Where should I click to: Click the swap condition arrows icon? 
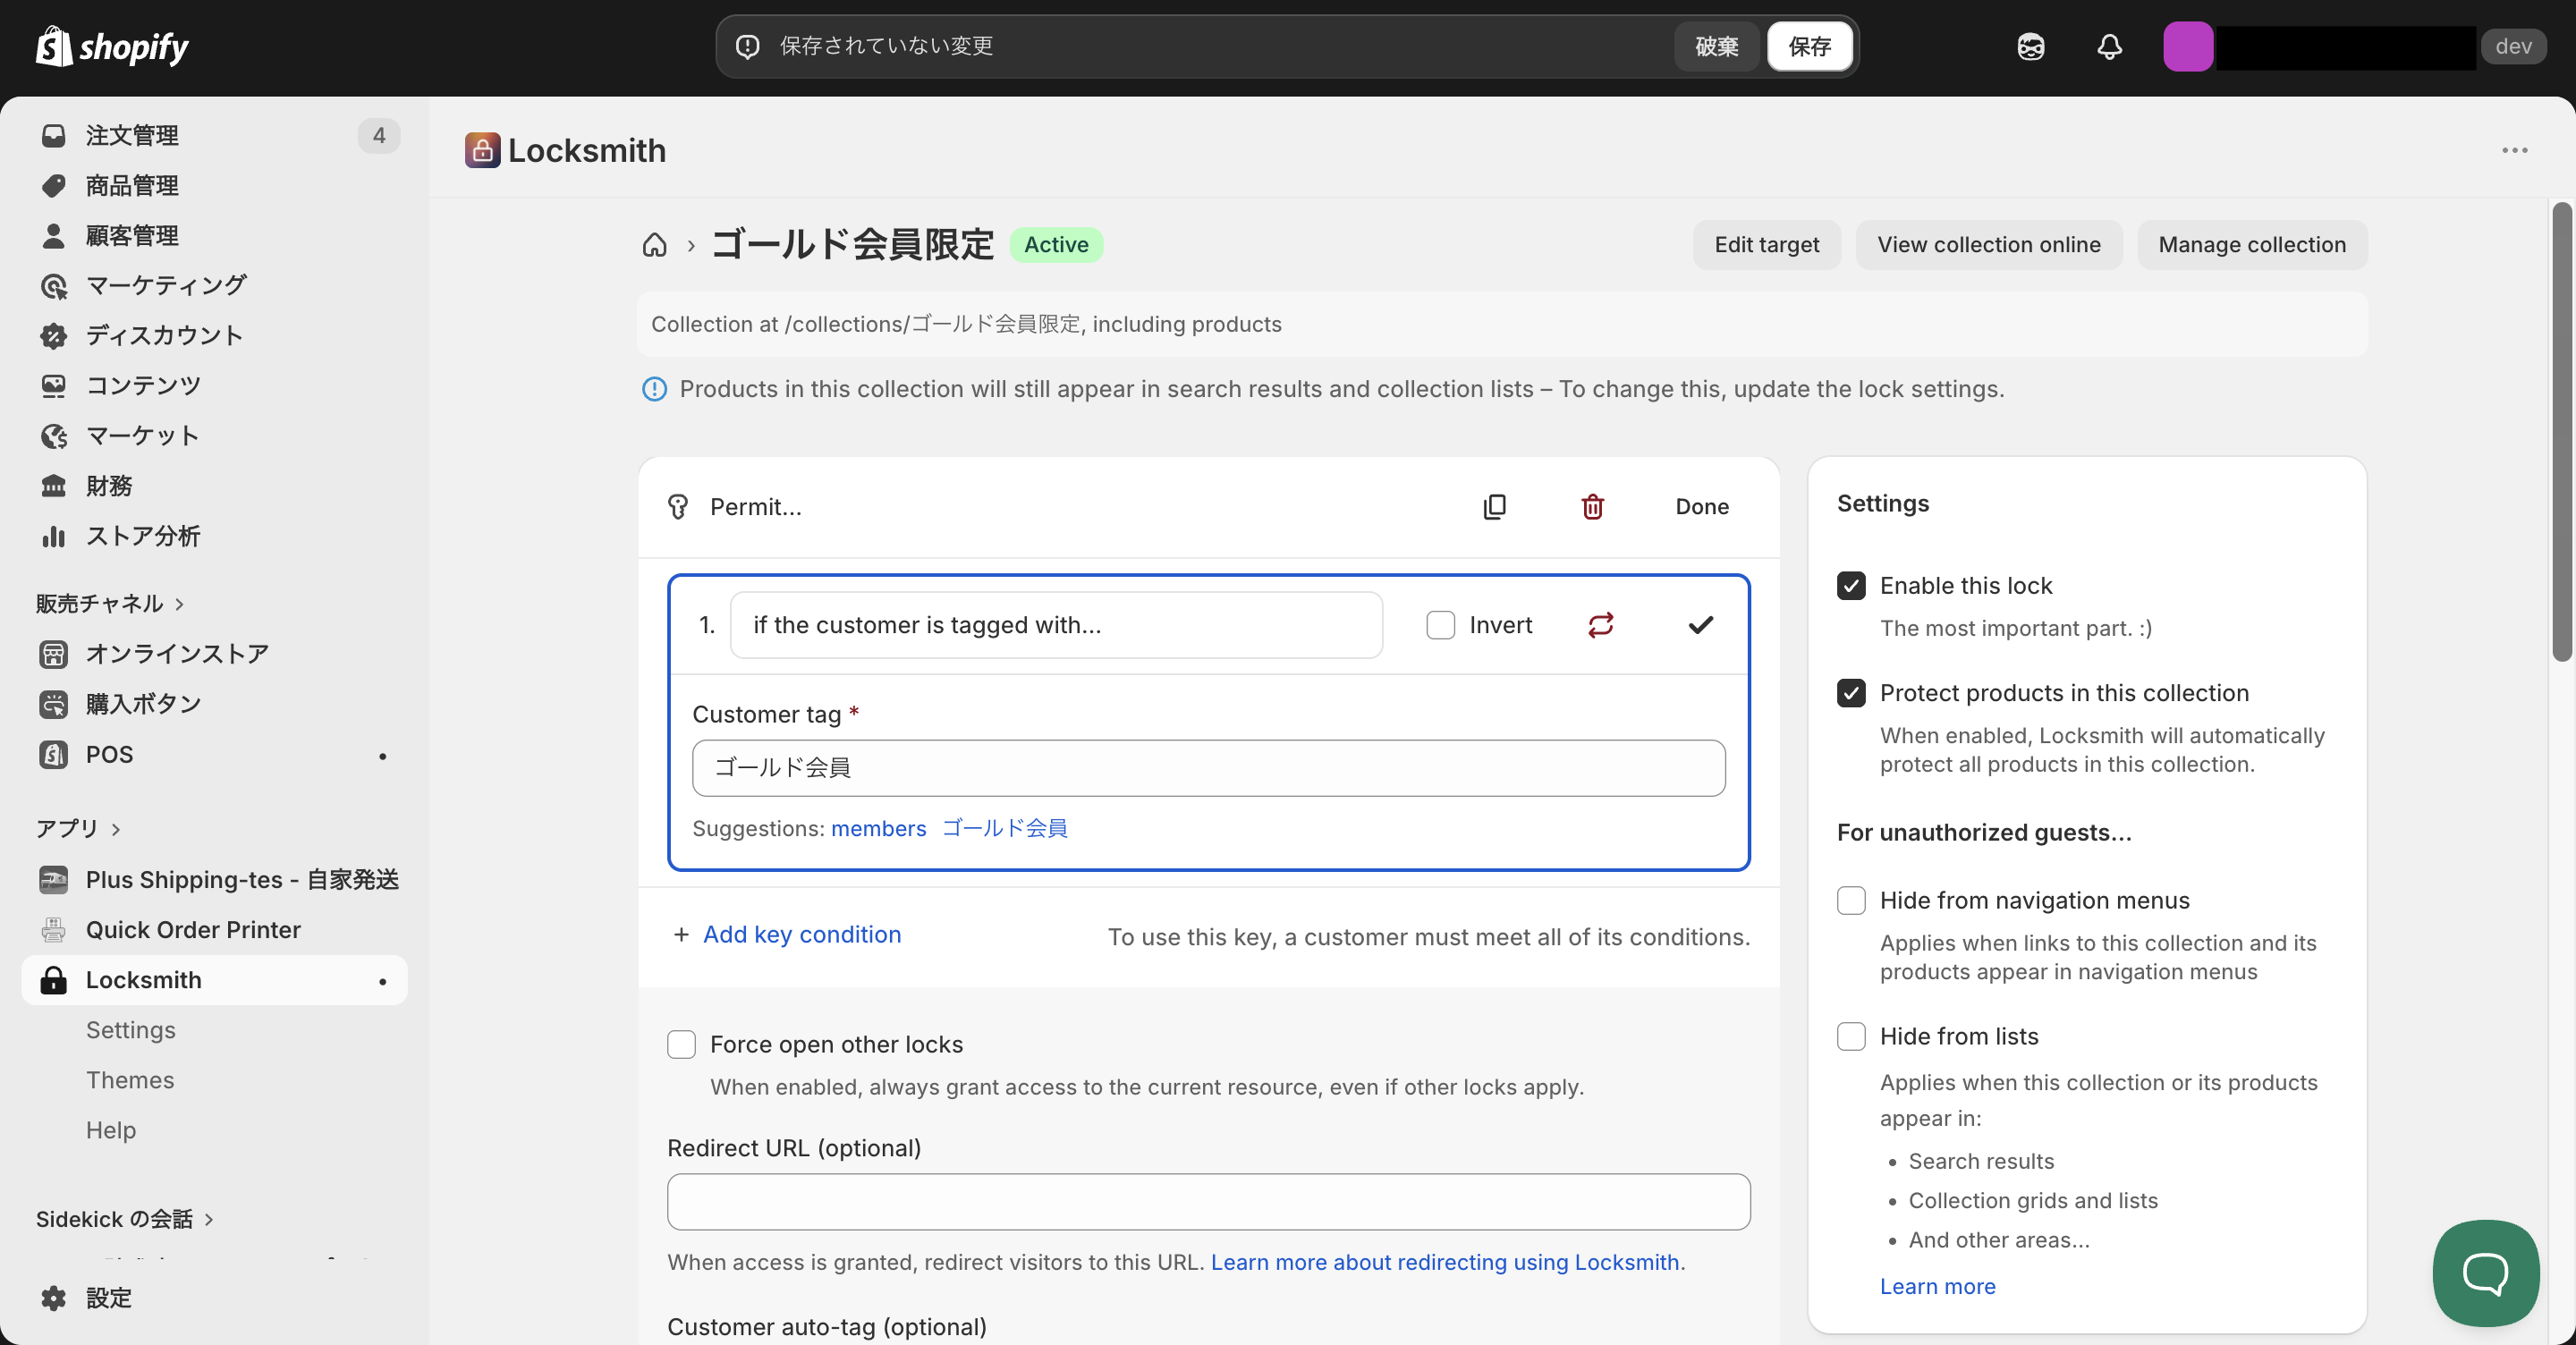[1600, 625]
